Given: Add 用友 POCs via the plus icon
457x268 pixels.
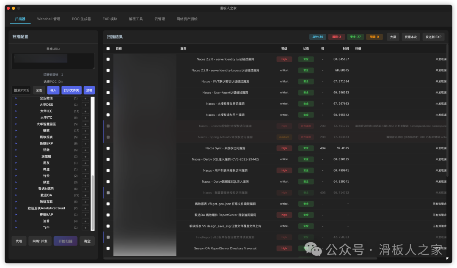Looking at the screenshot, I should 85,163.
